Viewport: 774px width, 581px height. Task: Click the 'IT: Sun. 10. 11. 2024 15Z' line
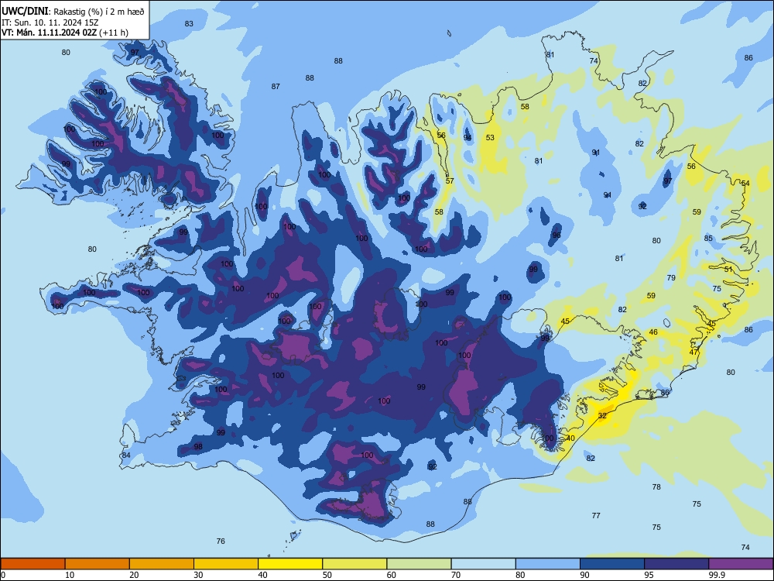(50, 22)
